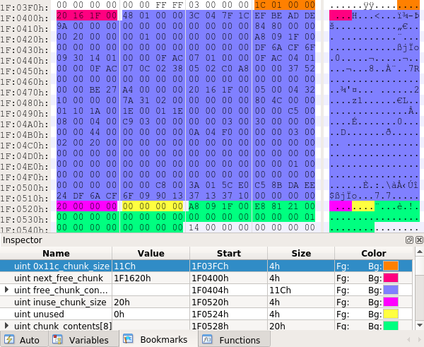Click value 20h of inuse_chunk_size
The width and height of the screenshot is (424, 347).
(122, 302)
